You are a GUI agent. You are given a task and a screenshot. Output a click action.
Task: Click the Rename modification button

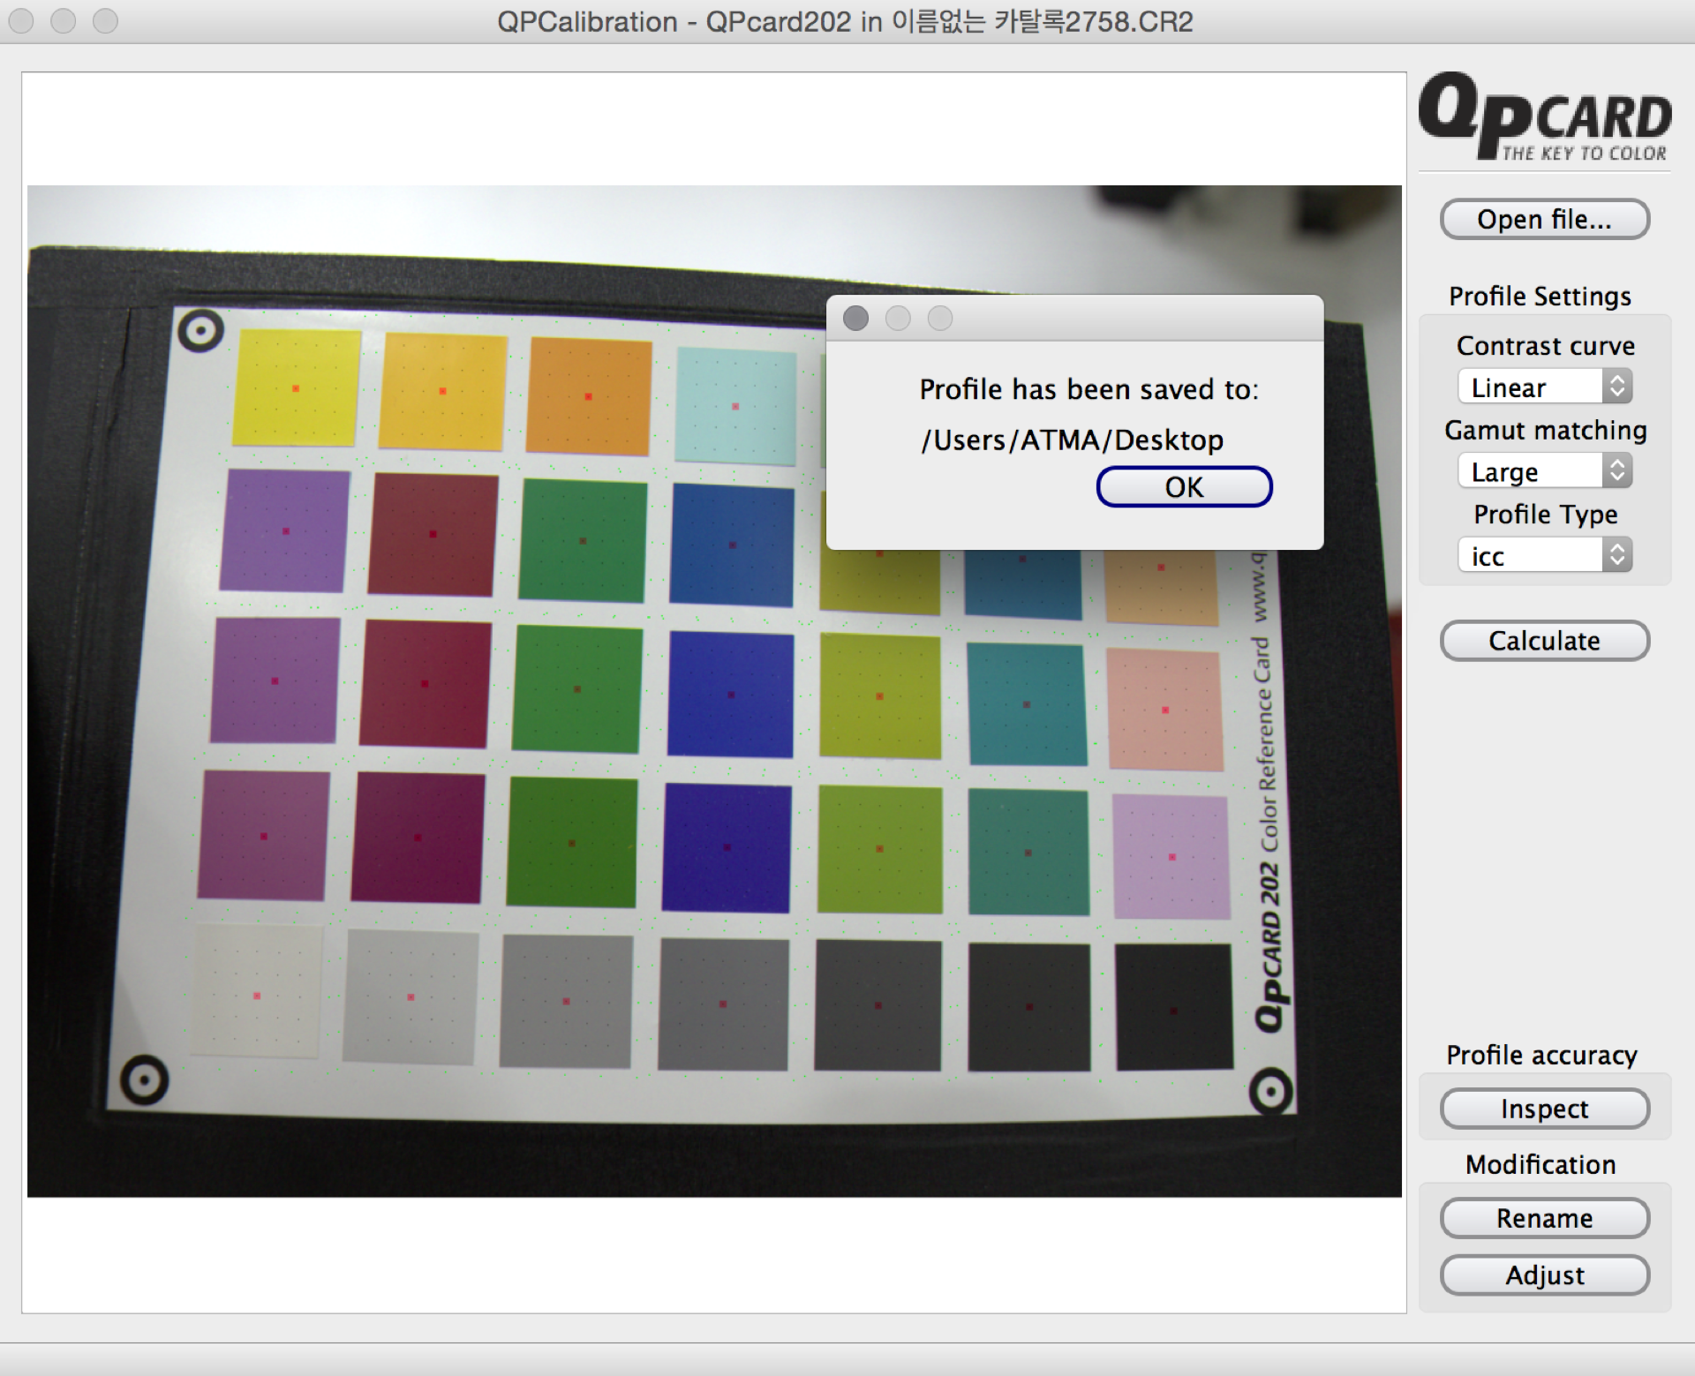(1544, 1218)
